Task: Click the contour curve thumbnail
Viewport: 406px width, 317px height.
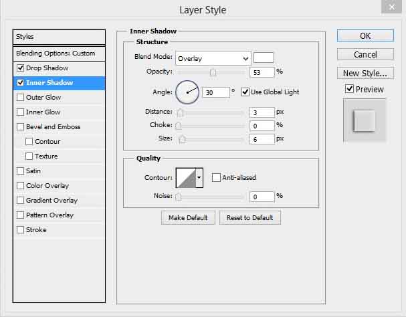Action: (x=186, y=178)
